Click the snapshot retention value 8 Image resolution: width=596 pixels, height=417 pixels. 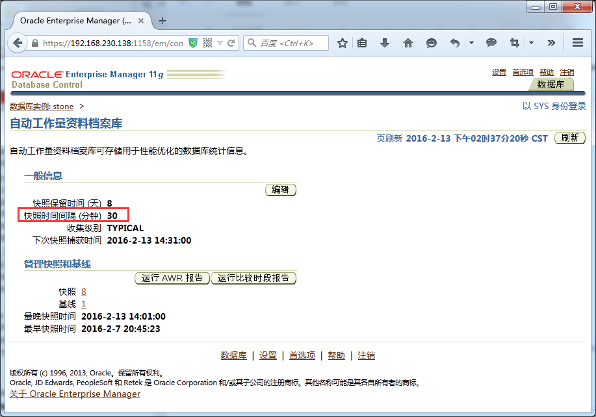pos(109,203)
